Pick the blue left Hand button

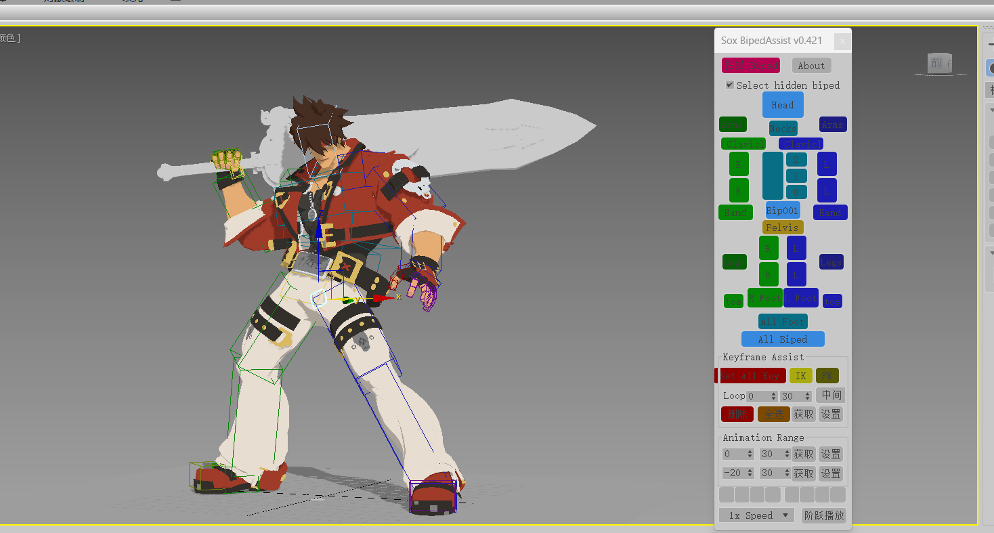pyautogui.click(x=830, y=213)
